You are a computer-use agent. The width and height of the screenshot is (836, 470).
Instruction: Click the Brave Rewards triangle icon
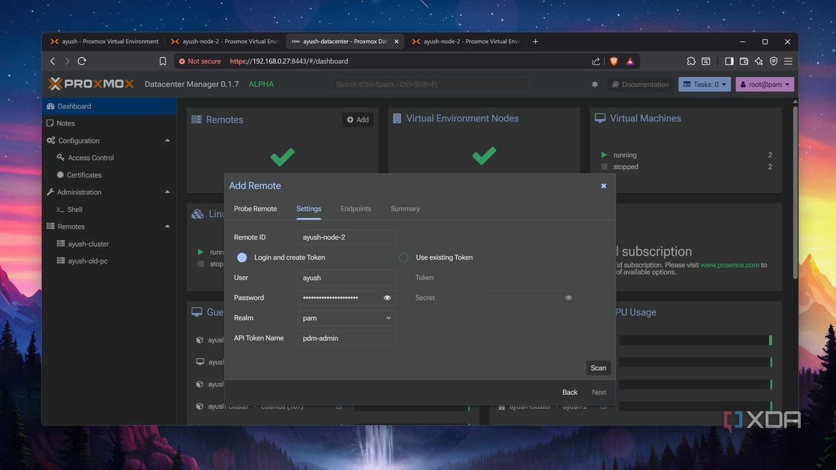tap(630, 61)
